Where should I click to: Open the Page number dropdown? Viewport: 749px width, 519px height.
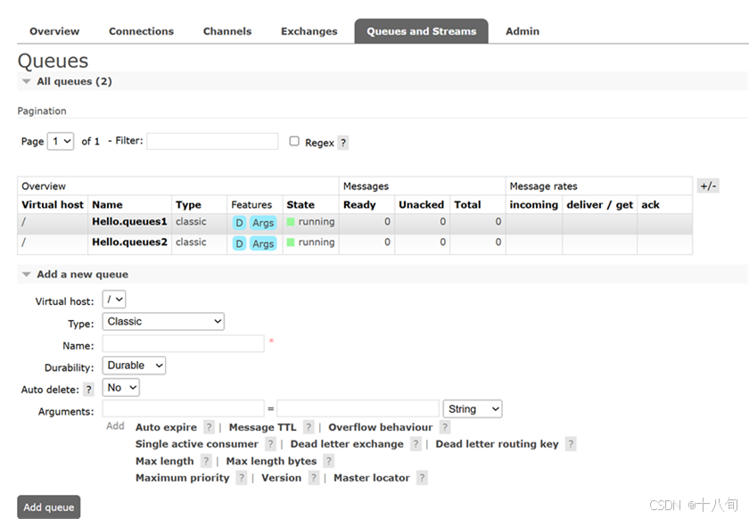(x=61, y=141)
